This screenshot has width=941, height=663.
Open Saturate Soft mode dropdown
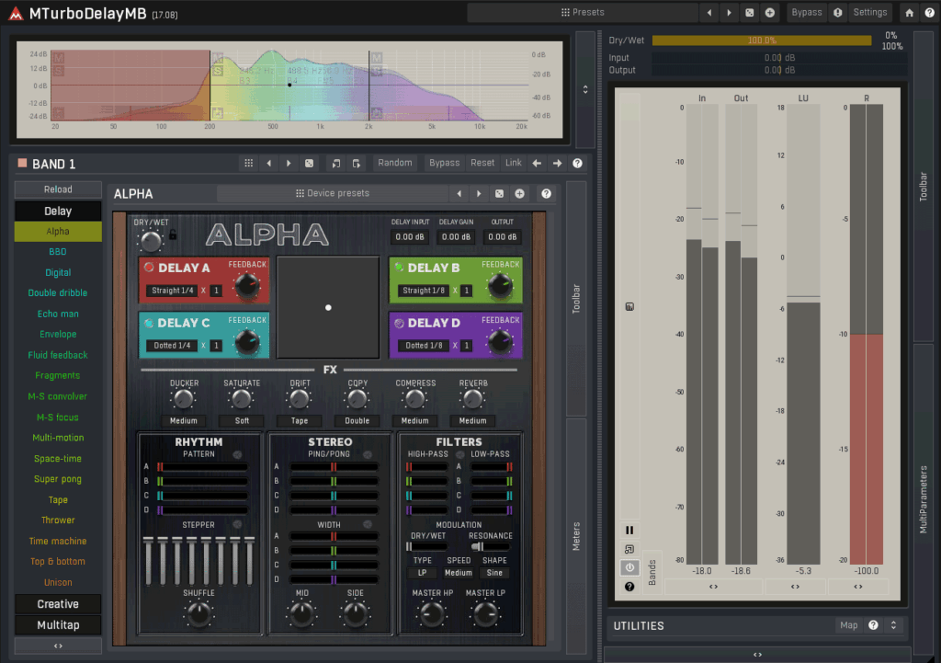click(x=242, y=421)
